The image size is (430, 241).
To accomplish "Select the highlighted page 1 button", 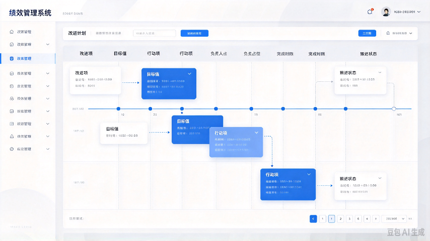I will (x=331, y=219).
